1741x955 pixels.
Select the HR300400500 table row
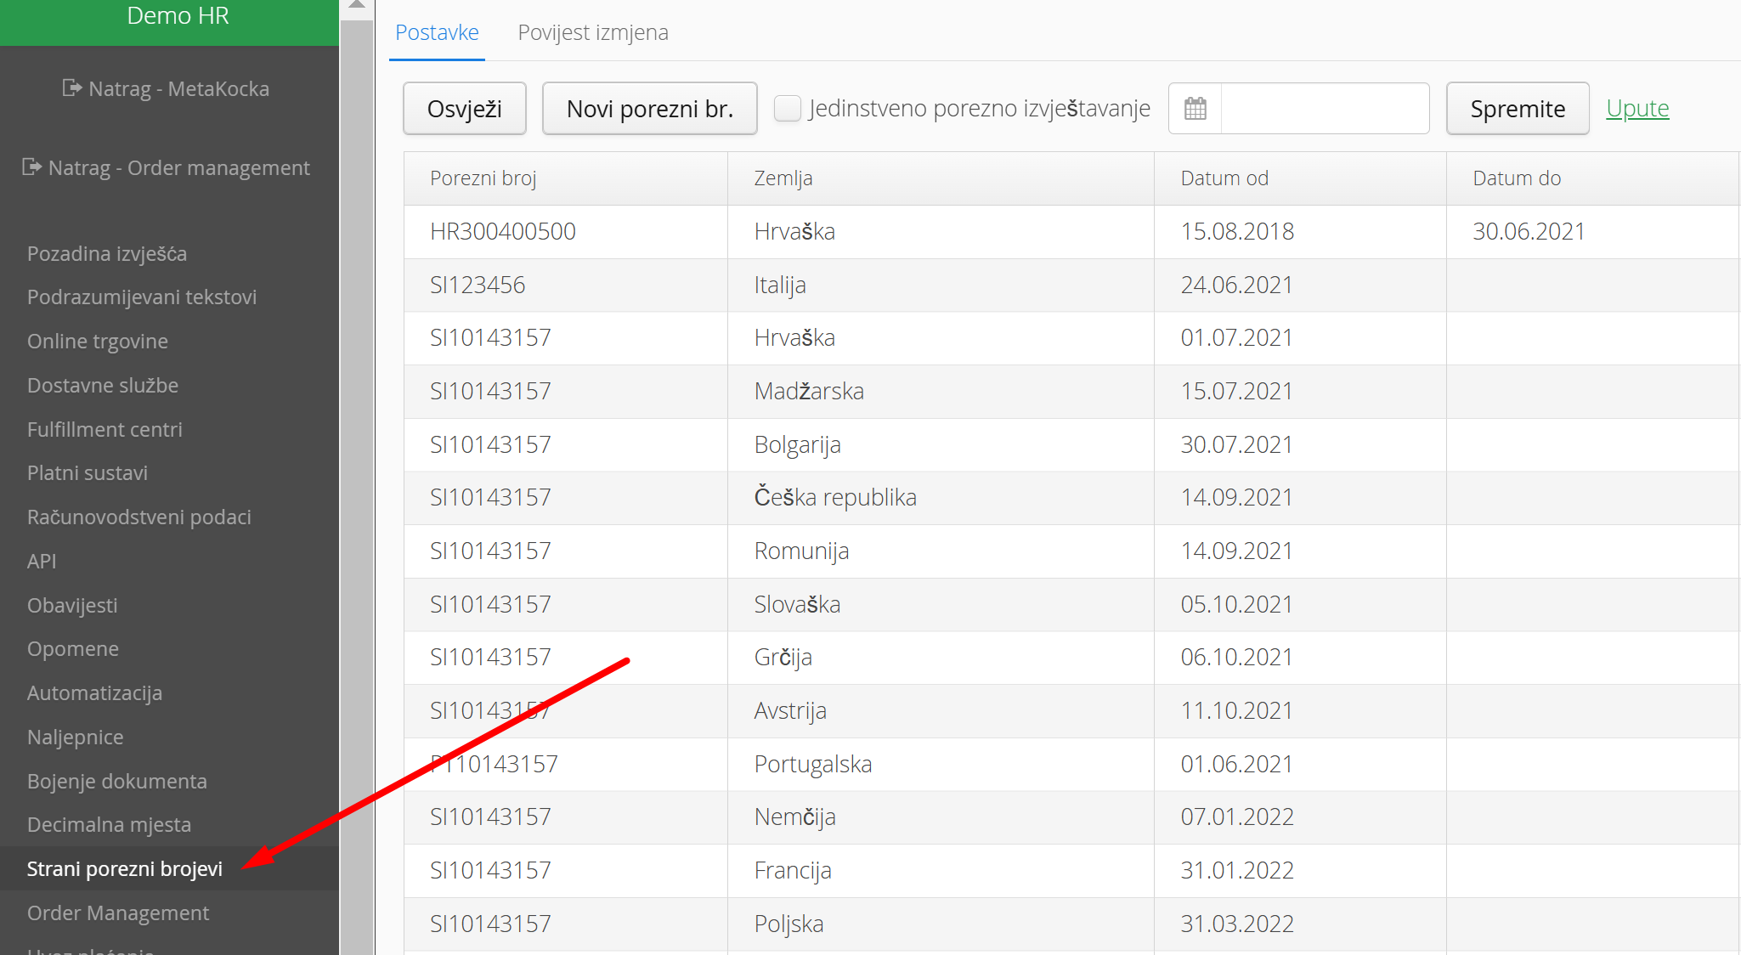pos(502,231)
